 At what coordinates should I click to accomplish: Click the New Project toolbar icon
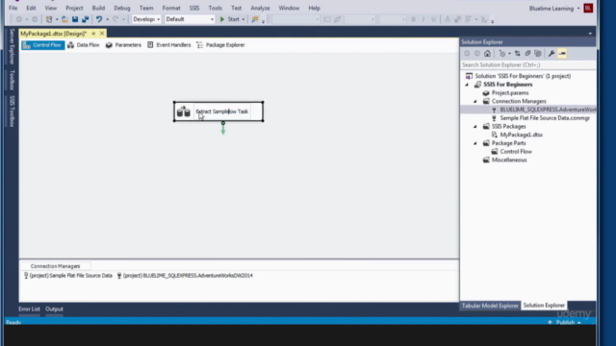click(49, 19)
